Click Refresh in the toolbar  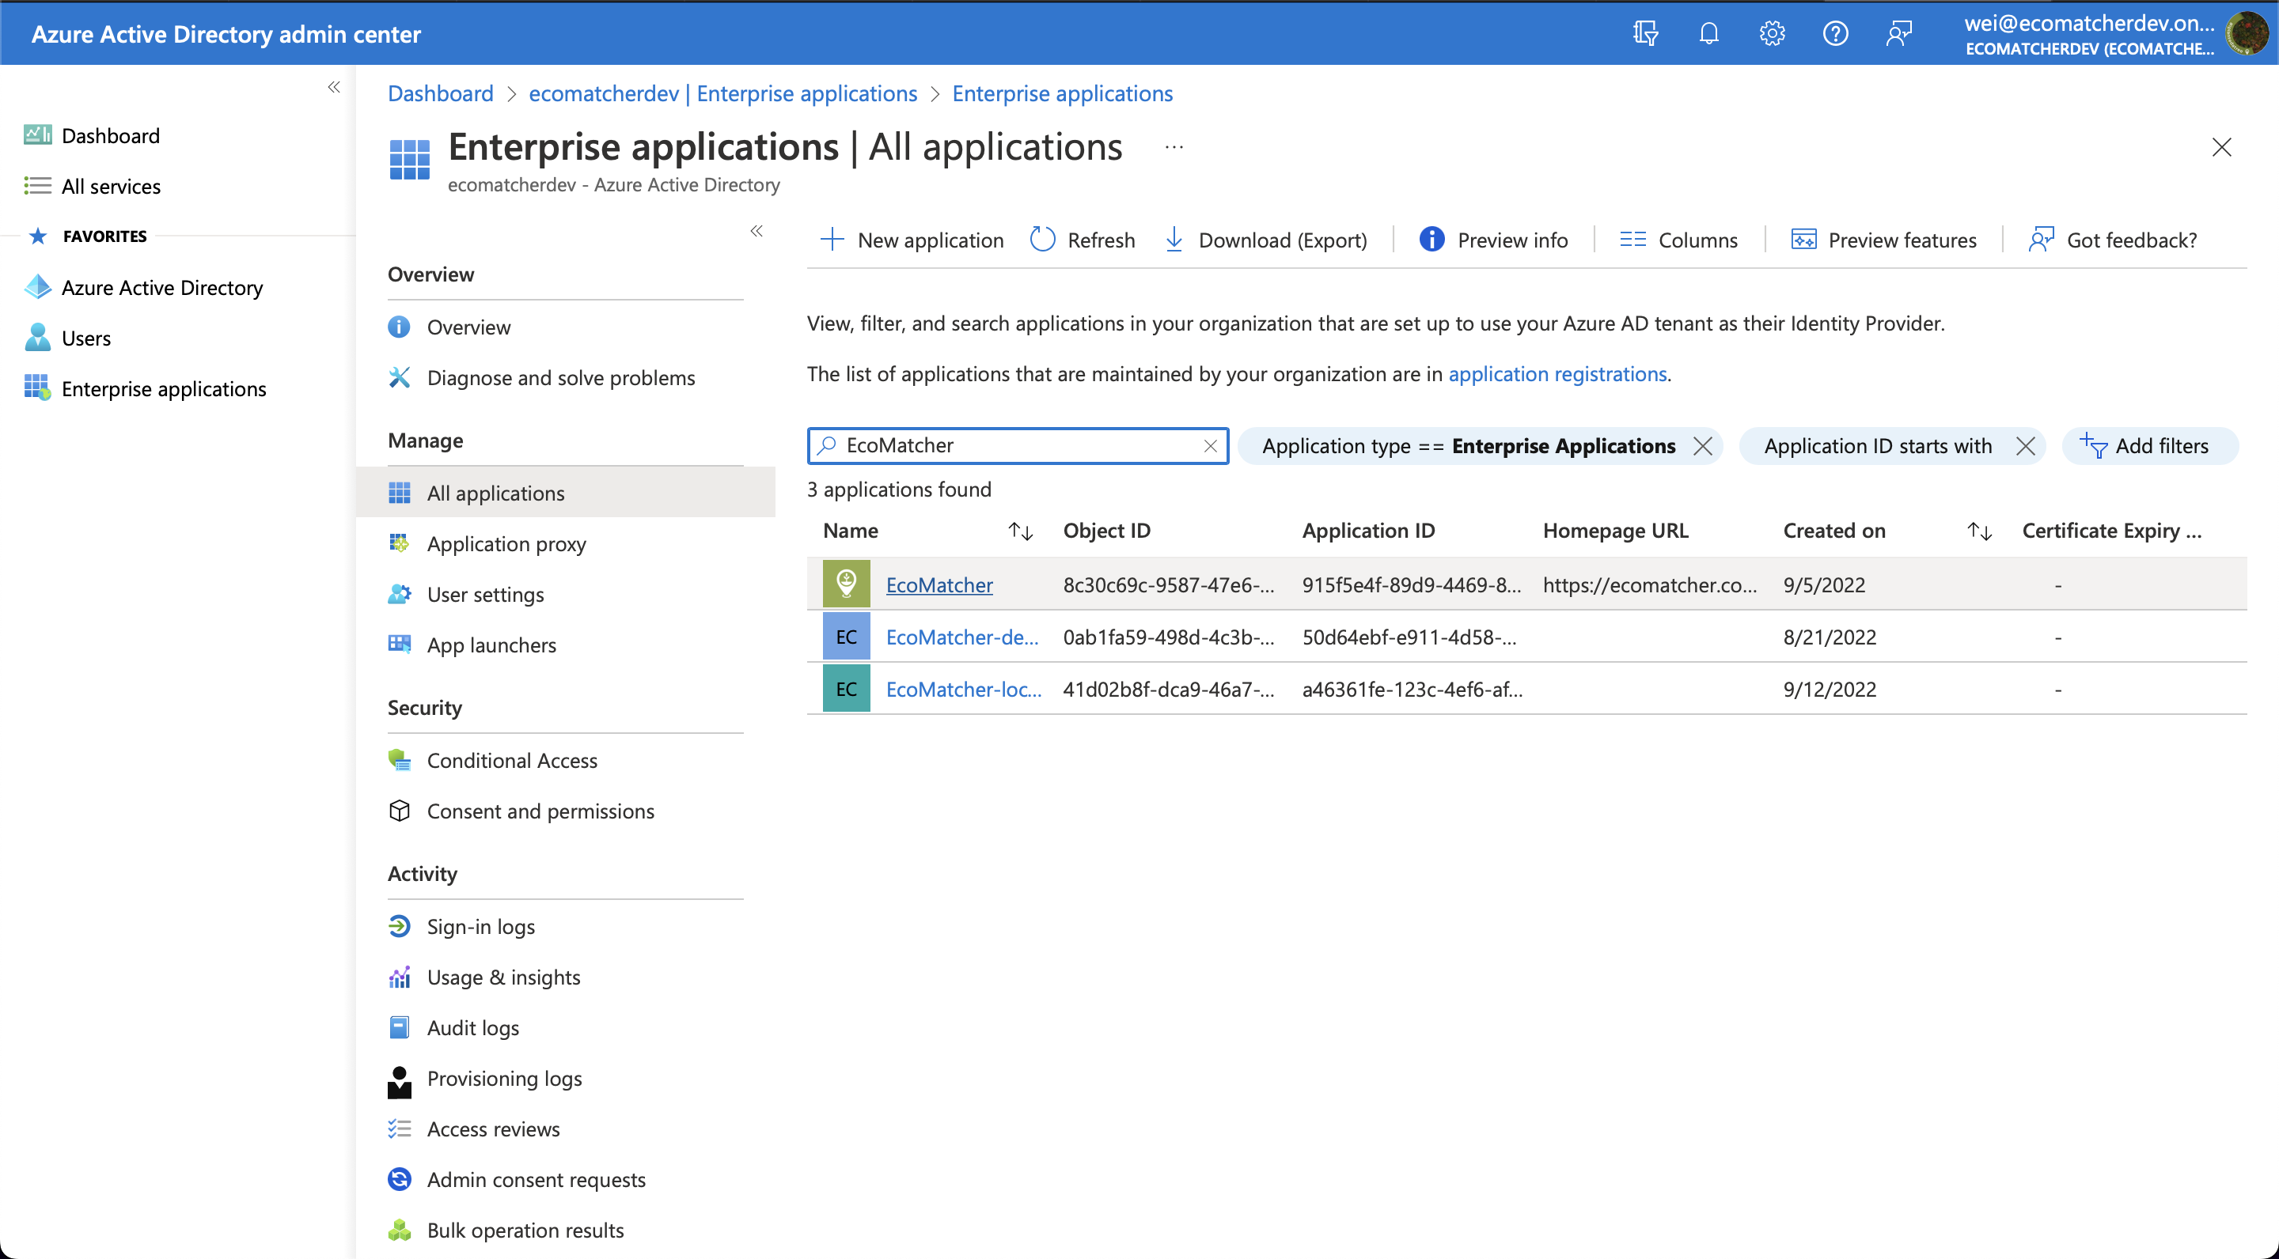tap(1082, 240)
